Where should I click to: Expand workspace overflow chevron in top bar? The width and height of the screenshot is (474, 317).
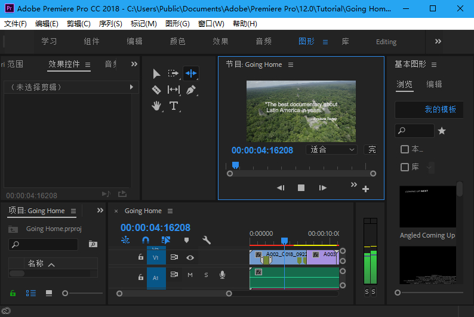(438, 41)
